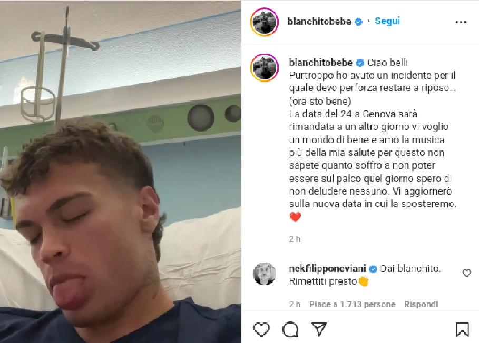479x343 pixels.
Task: Open blanchitobebe username in the caption
Action: [320, 63]
